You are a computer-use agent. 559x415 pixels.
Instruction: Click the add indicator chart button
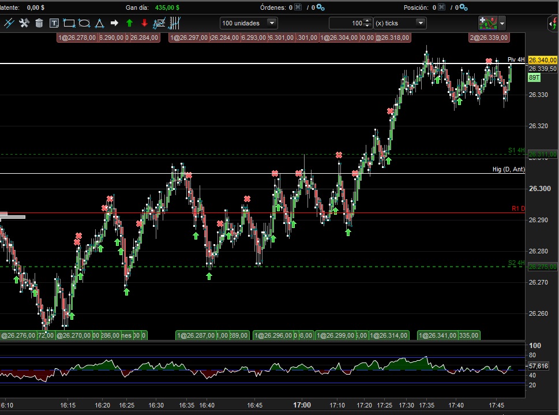tap(487, 23)
